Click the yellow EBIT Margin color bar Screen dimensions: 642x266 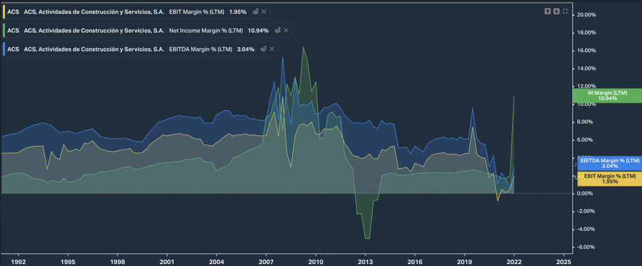point(4,12)
